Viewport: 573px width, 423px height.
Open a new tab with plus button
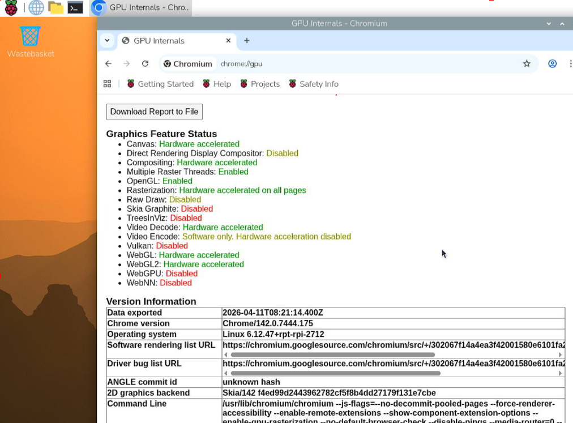[247, 41]
